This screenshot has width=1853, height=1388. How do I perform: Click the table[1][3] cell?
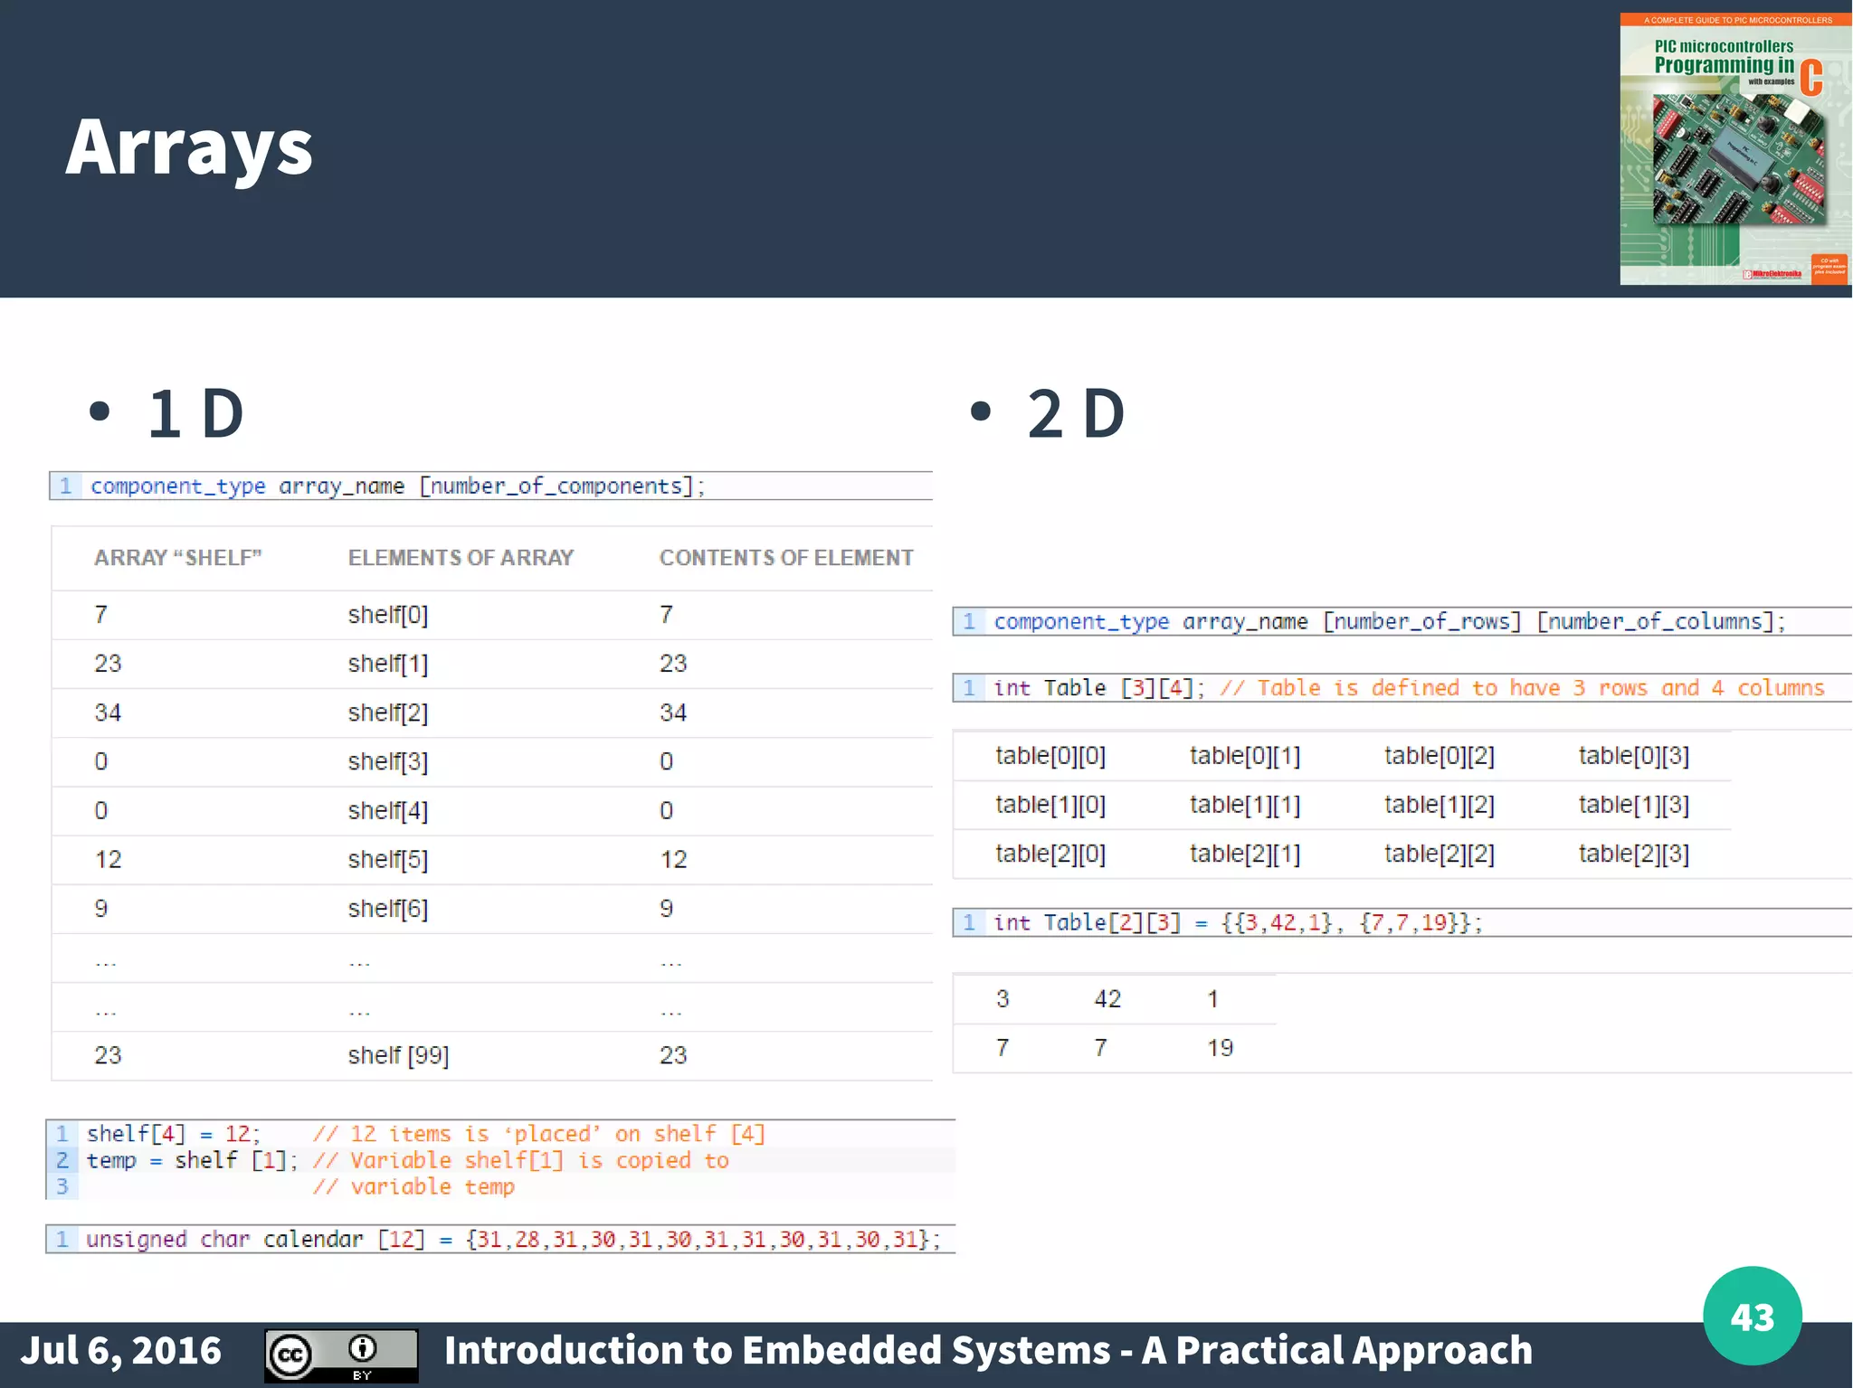[x=1634, y=805]
